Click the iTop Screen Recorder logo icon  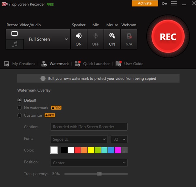coord(5,4)
